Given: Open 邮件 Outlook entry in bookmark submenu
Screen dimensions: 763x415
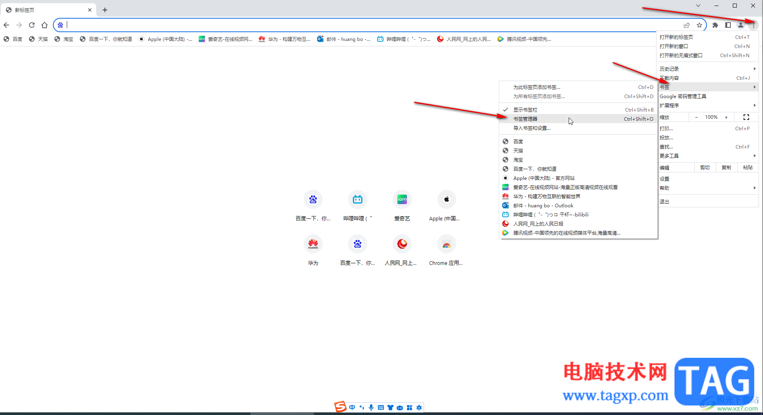Looking at the screenshot, I should click(x=578, y=205).
